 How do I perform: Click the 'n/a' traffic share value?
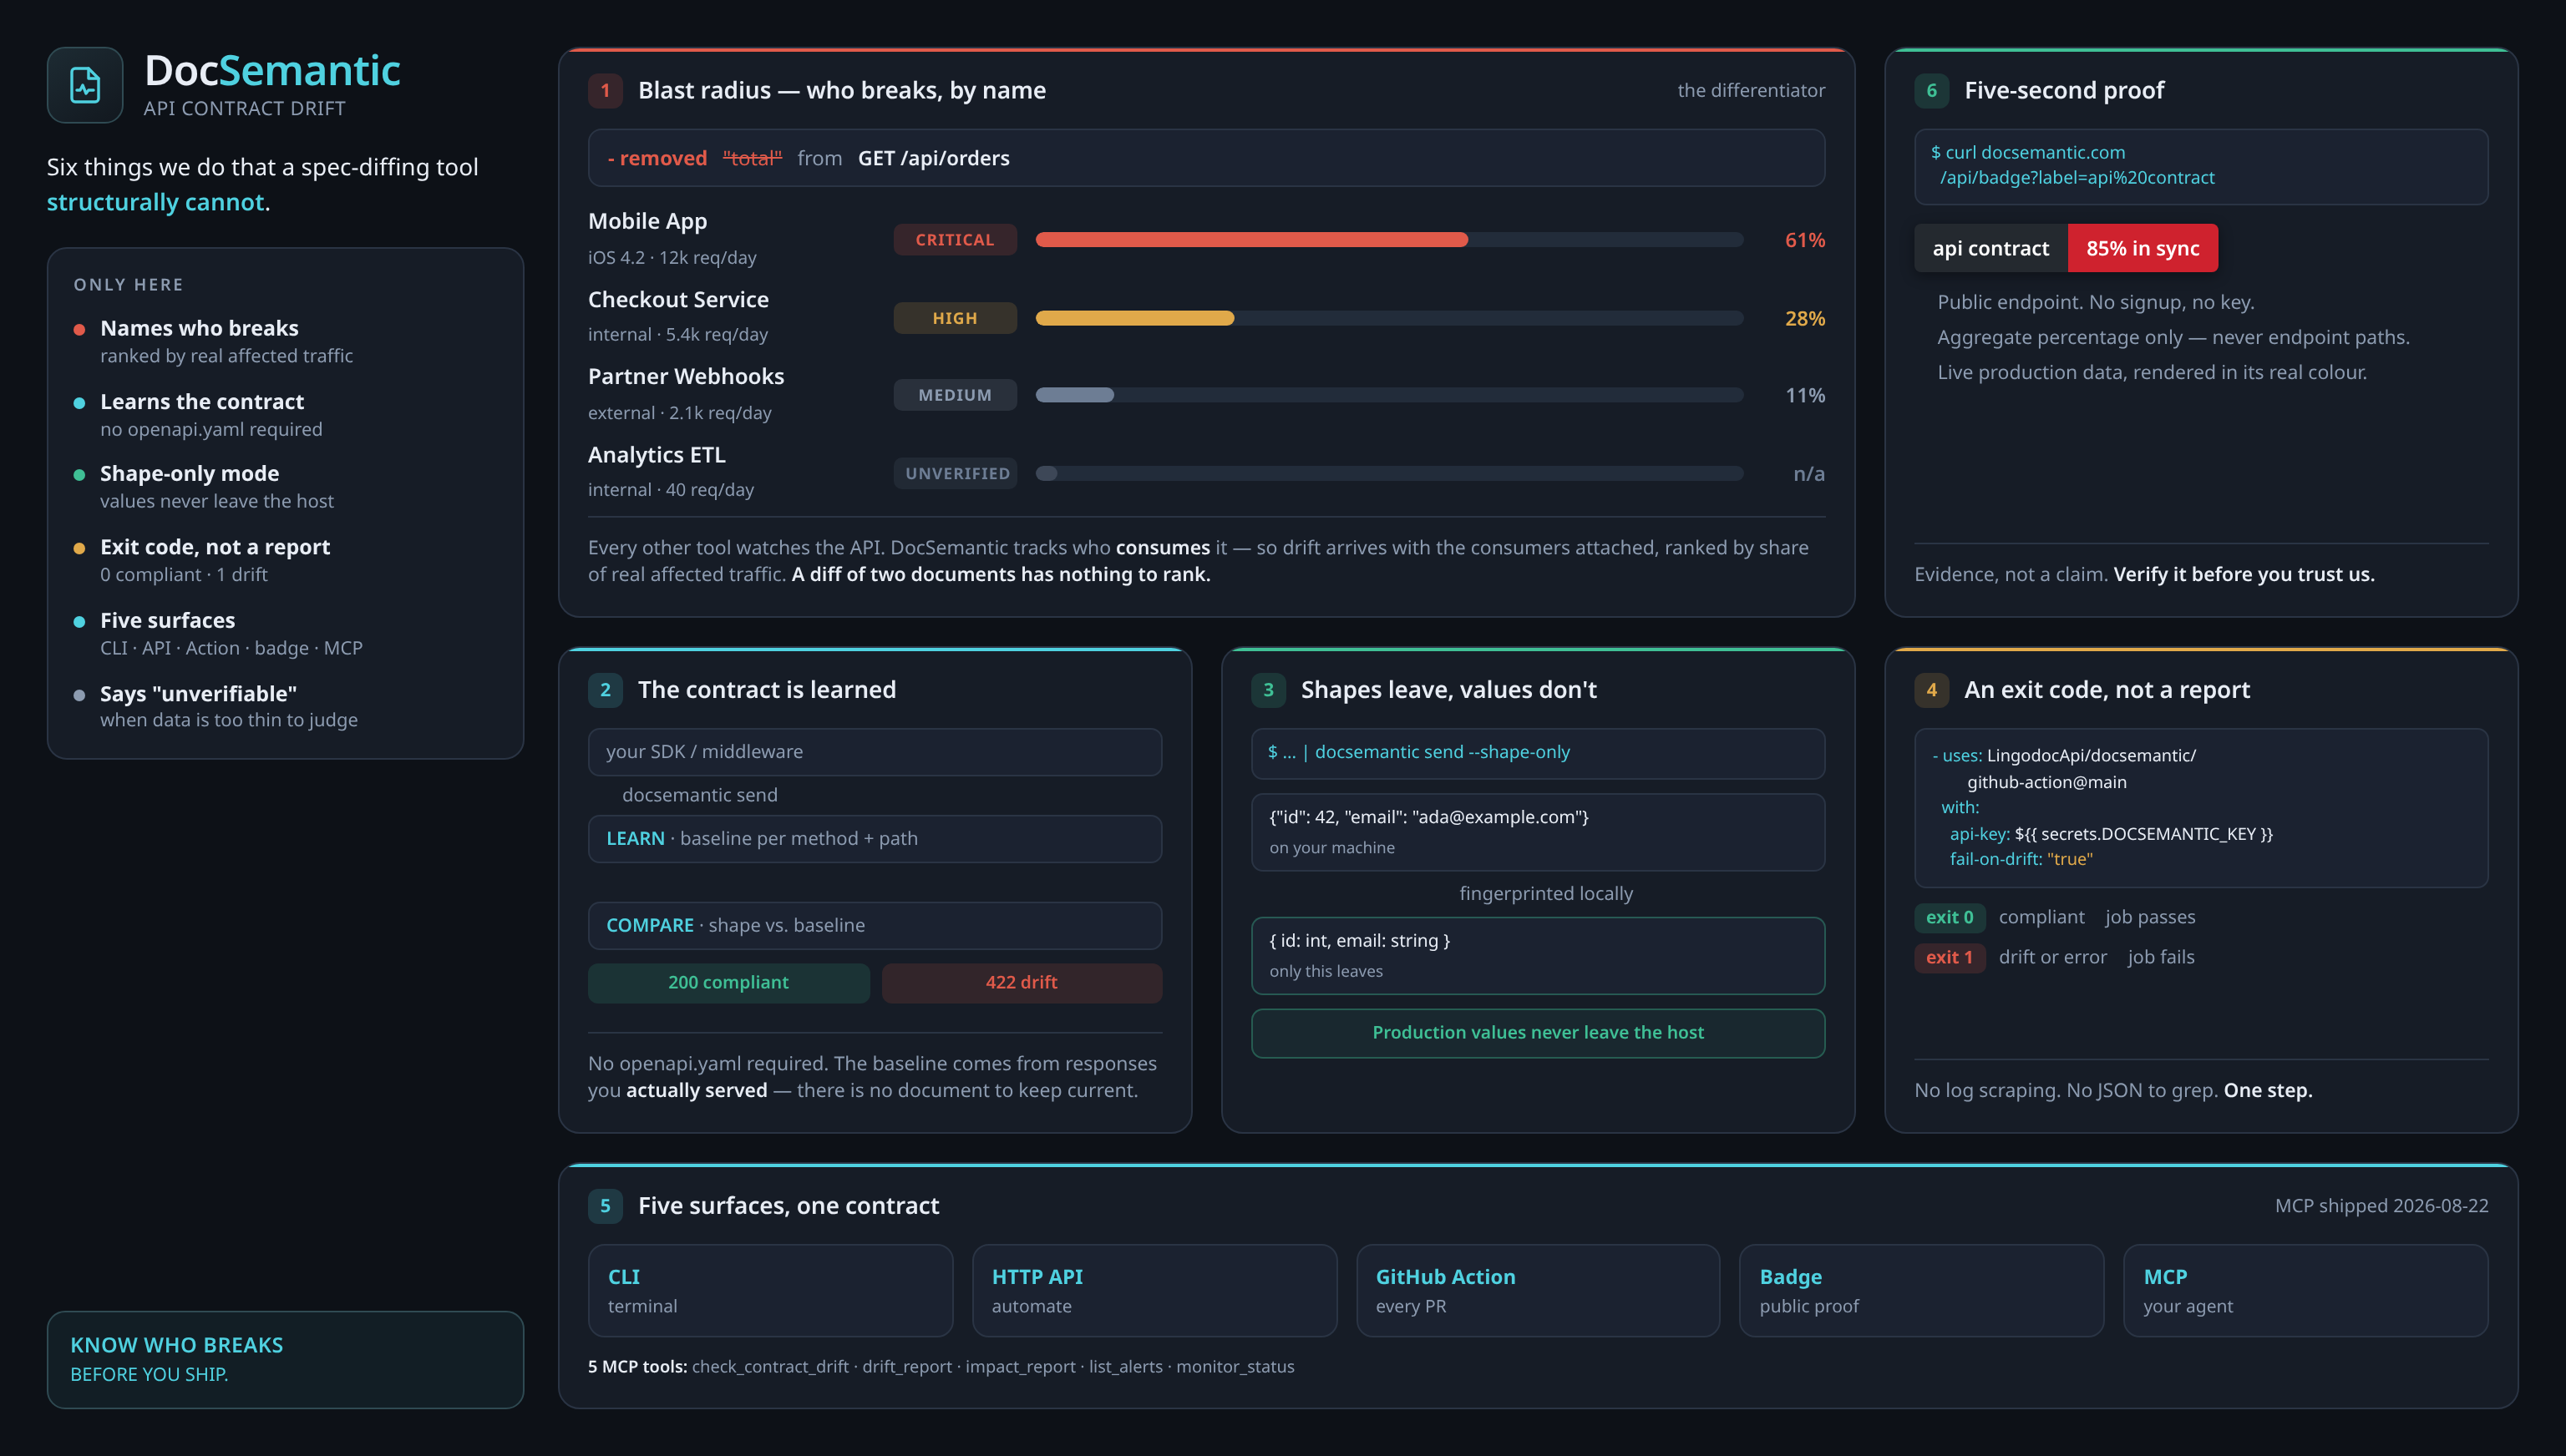pyautogui.click(x=1808, y=473)
